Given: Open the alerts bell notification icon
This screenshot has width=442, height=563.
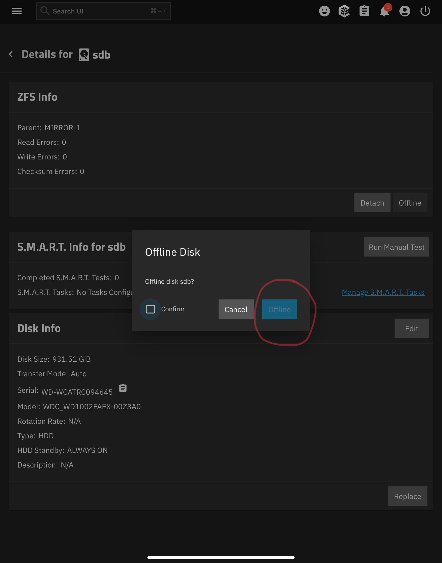Looking at the screenshot, I should click(x=384, y=11).
